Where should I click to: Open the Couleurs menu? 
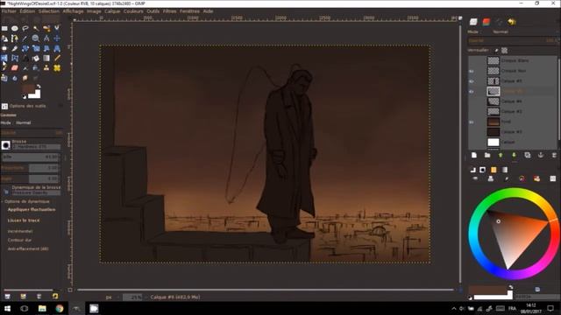pyautogui.click(x=133, y=11)
